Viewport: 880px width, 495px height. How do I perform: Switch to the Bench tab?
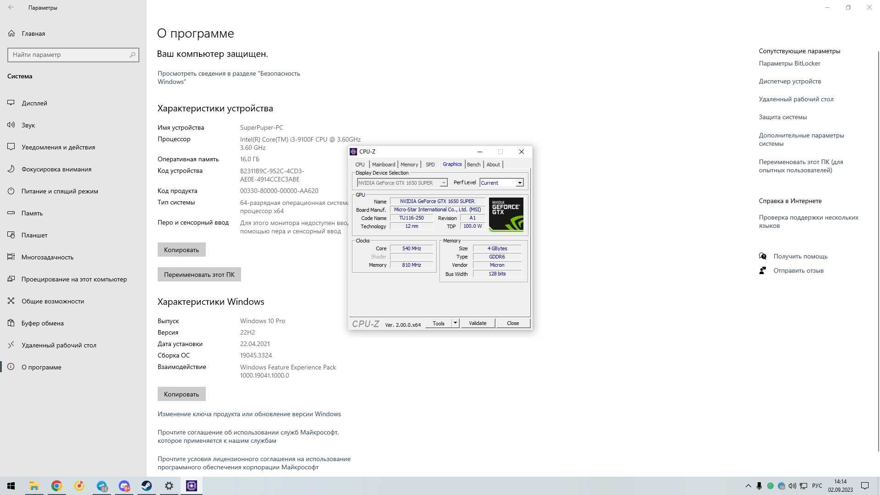(x=473, y=165)
